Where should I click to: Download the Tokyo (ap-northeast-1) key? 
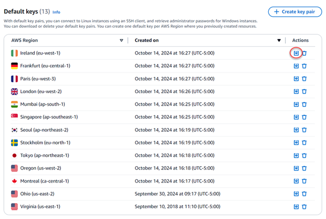[296, 155]
